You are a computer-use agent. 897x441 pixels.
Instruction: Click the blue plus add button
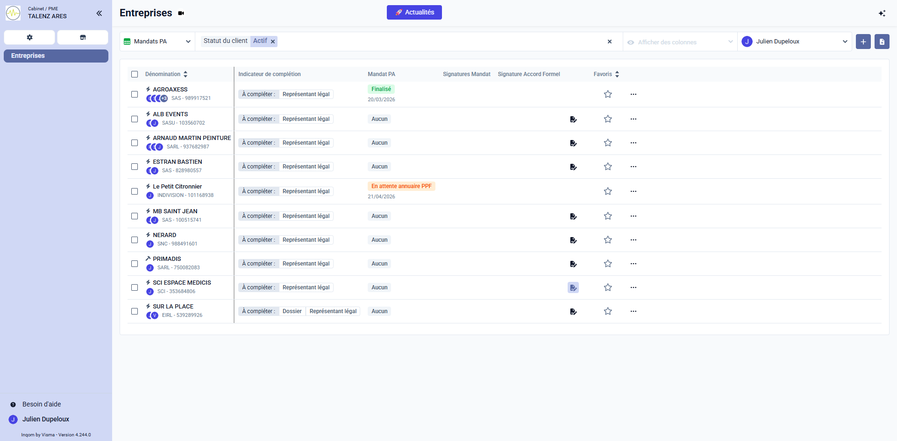pyautogui.click(x=863, y=42)
